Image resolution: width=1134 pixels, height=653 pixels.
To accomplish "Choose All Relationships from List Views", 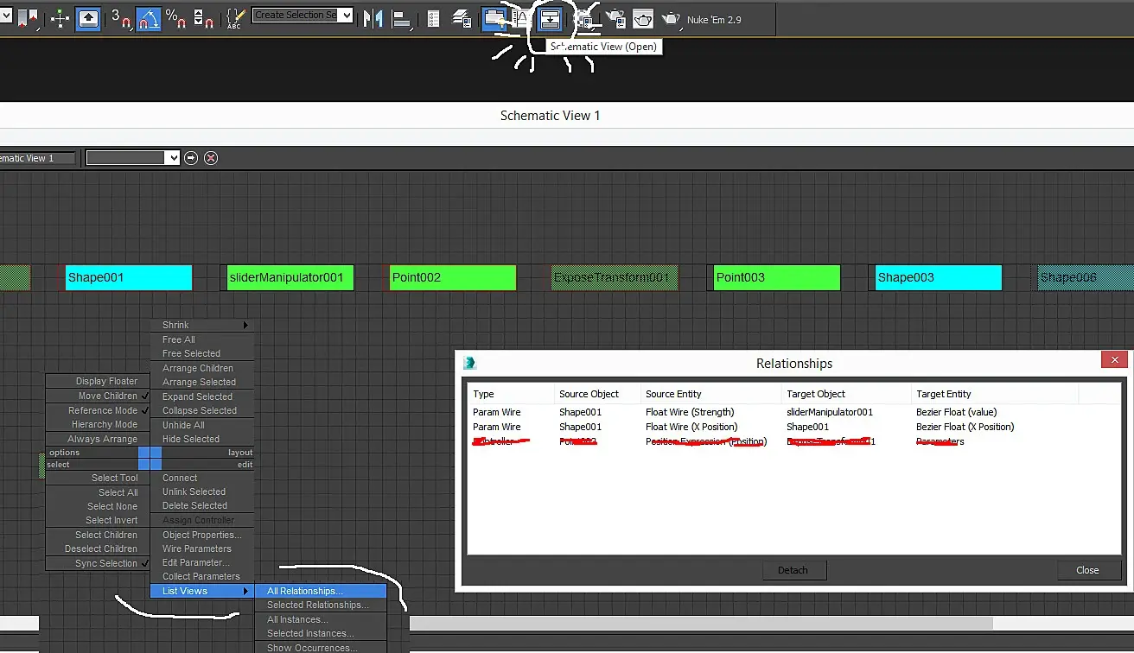I will [x=321, y=591].
